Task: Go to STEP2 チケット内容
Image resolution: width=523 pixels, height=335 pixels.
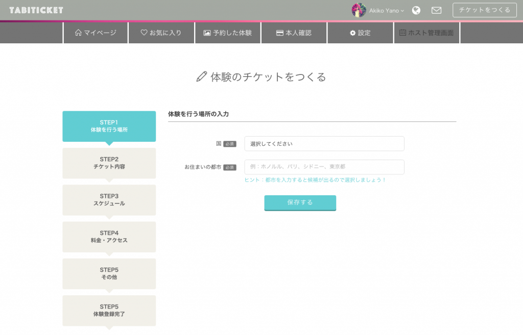Action: [109, 163]
